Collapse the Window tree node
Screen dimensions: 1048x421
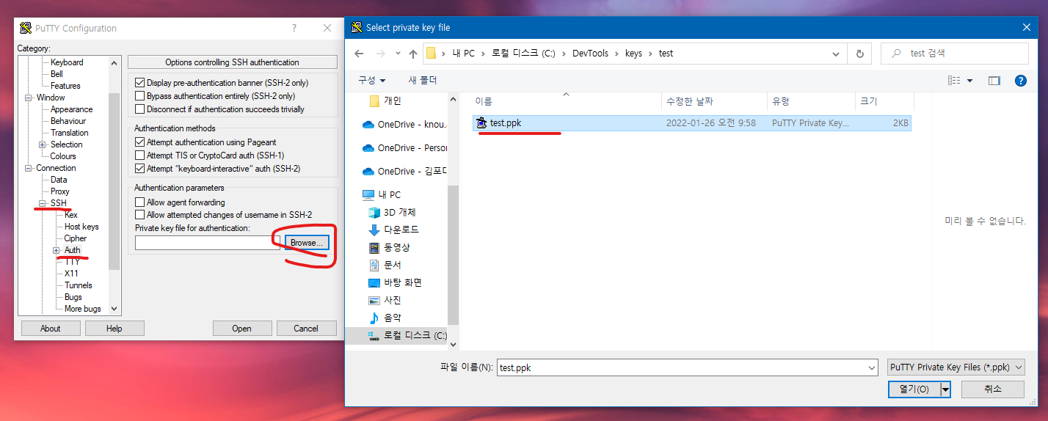pos(29,98)
